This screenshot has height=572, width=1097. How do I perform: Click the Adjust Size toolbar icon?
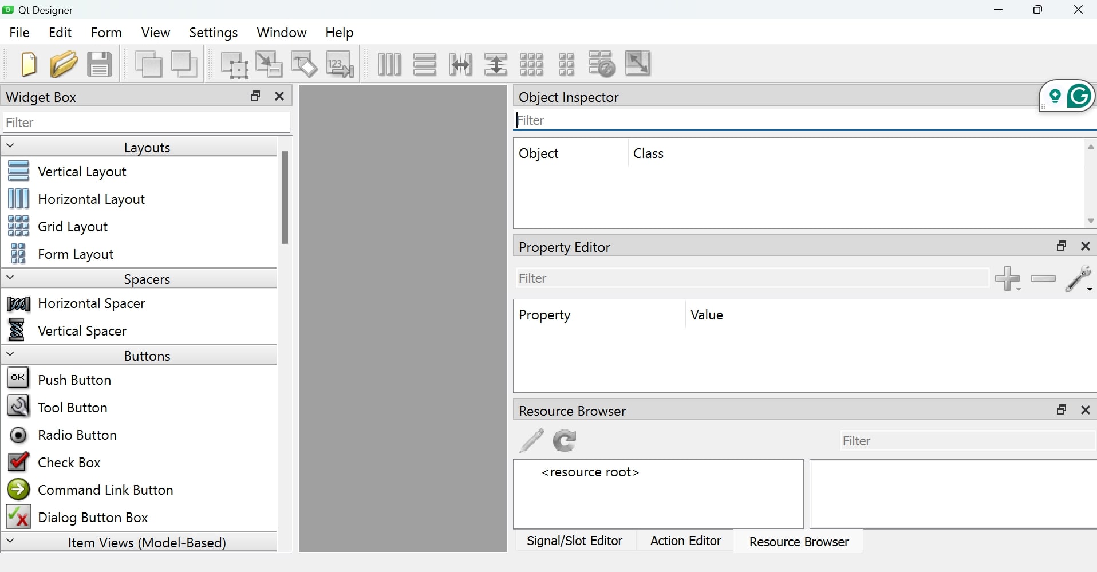tap(639, 64)
